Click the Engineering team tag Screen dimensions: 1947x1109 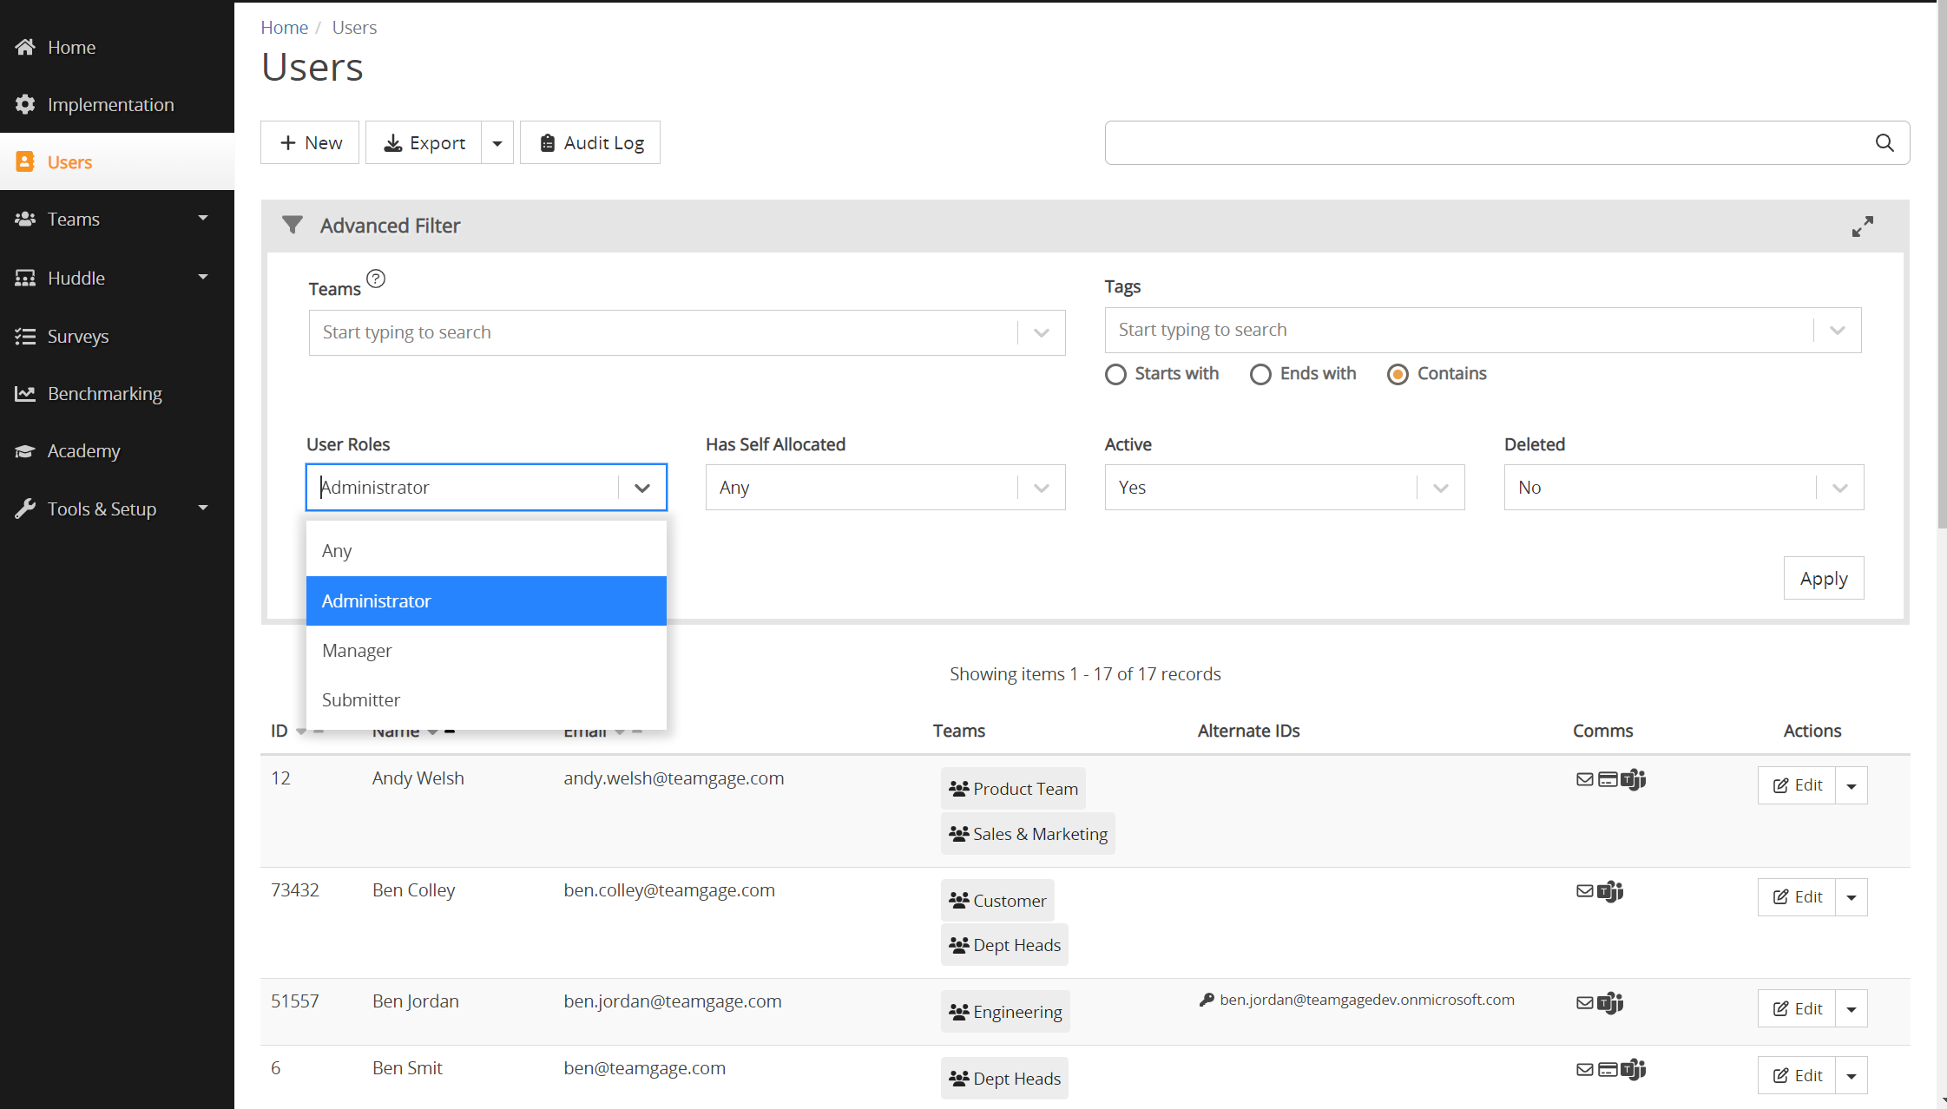pyautogui.click(x=1005, y=1012)
